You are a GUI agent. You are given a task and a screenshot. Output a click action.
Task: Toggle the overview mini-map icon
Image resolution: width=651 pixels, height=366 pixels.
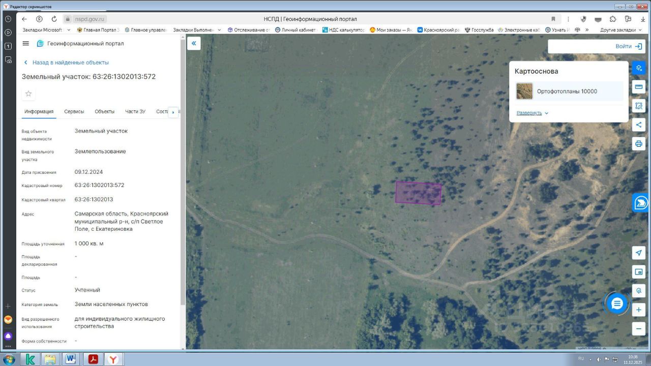[639, 272]
